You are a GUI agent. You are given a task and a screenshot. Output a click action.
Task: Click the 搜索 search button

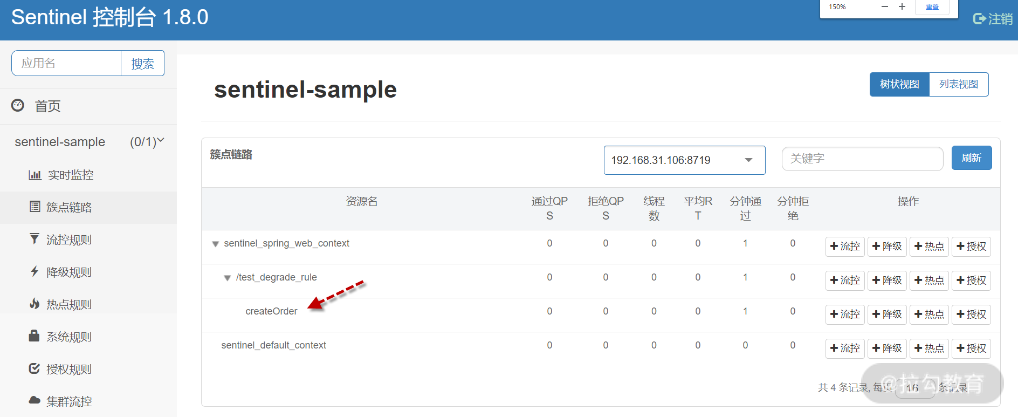(143, 64)
